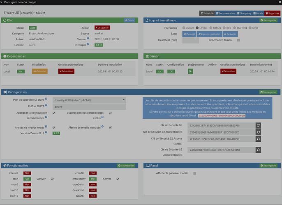Click the Heartbeat (min) input field

point(190,40)
